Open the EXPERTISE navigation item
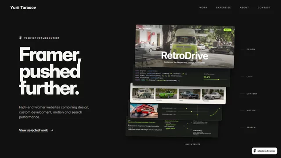 223,7
